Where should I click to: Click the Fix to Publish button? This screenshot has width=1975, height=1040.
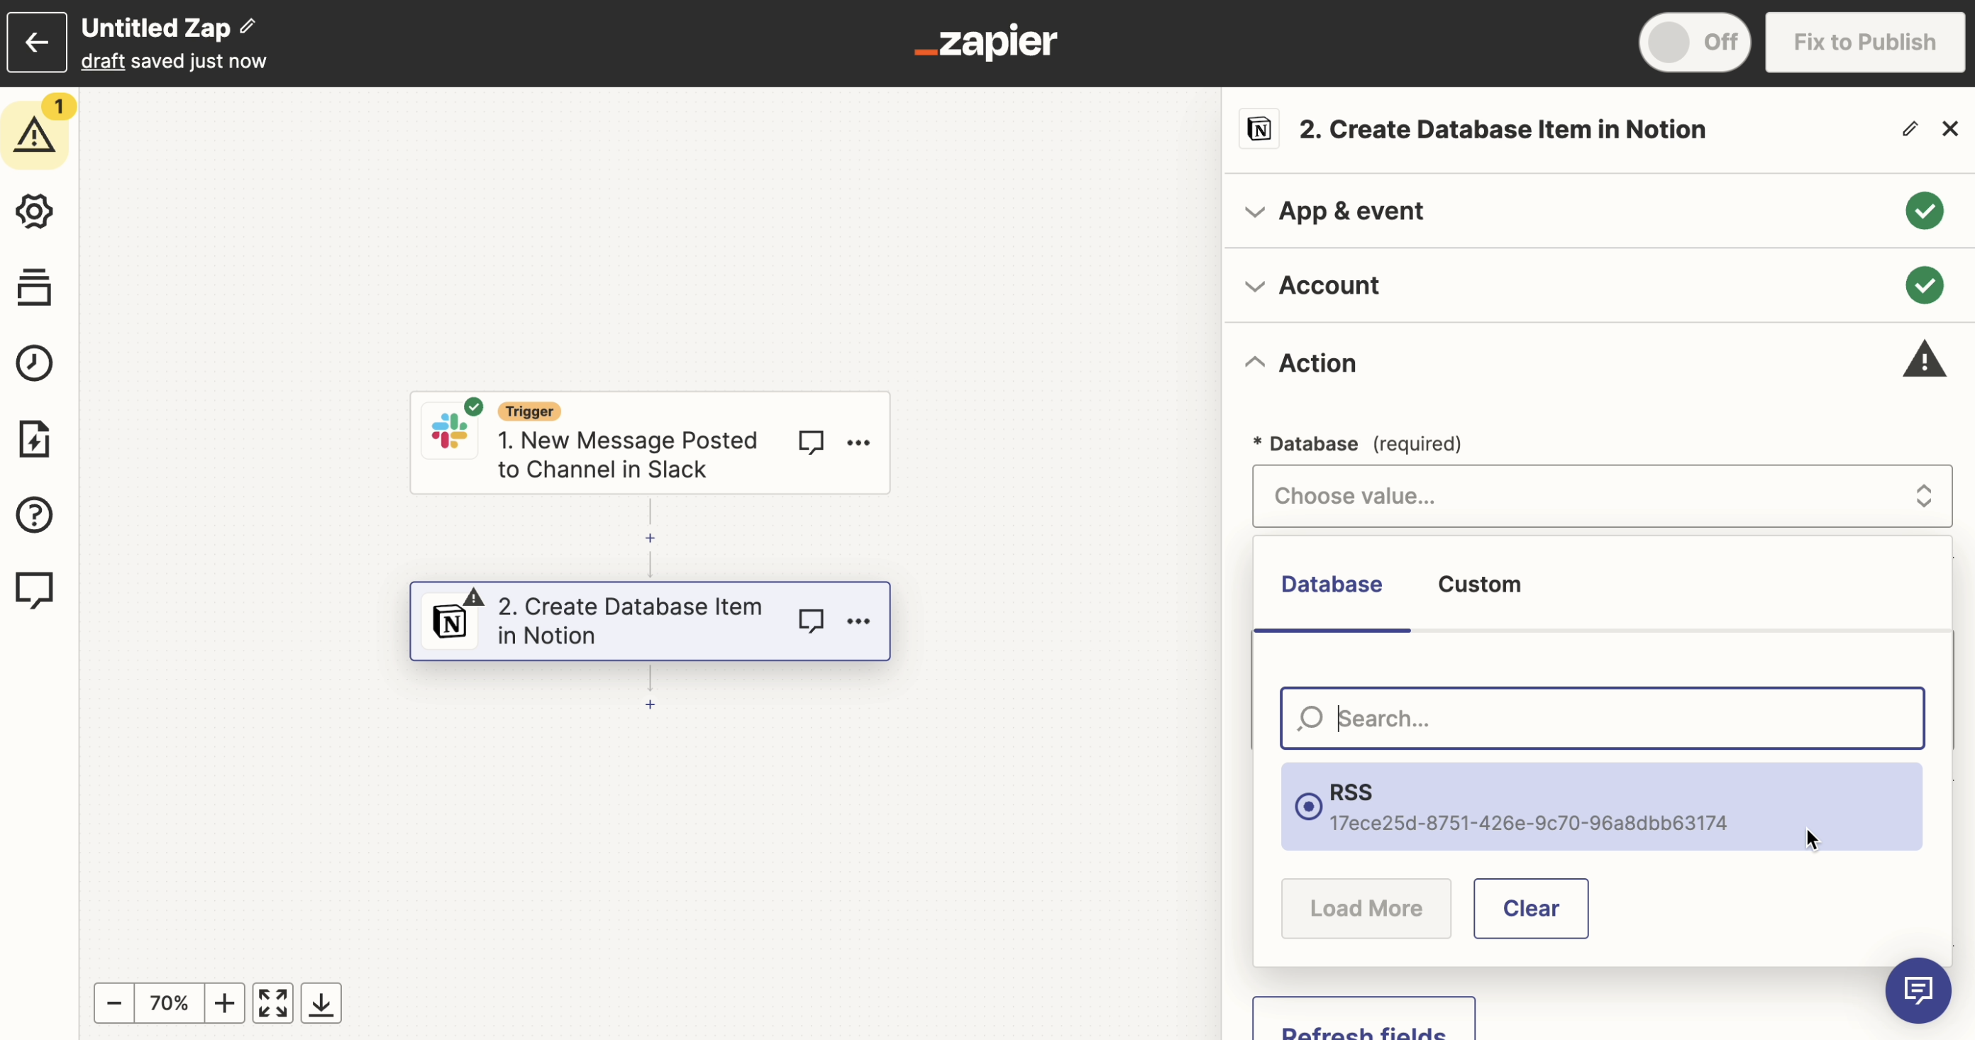[x=1864, y=42]
